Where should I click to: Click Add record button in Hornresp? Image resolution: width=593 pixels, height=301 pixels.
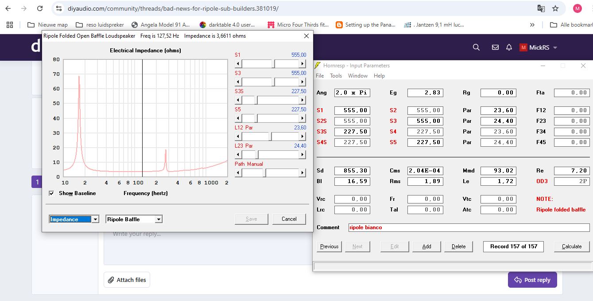426,246
